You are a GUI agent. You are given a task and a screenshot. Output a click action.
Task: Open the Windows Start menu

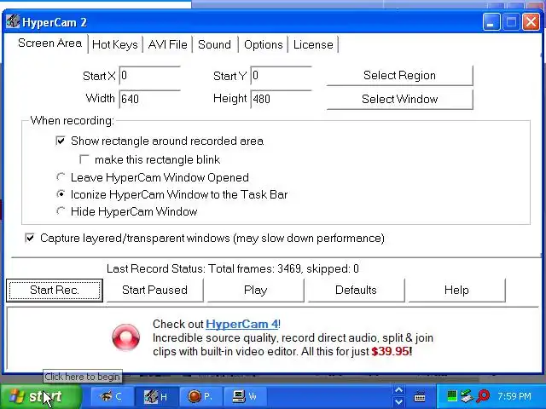(40, 396)
